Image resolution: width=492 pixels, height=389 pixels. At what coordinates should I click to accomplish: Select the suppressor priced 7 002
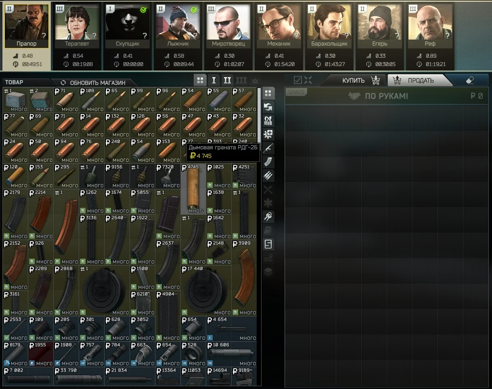click(x=28, y=376)
